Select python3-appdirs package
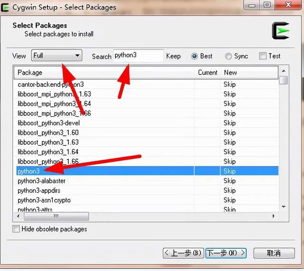This screenshot has height=271, width=304. 39,191
